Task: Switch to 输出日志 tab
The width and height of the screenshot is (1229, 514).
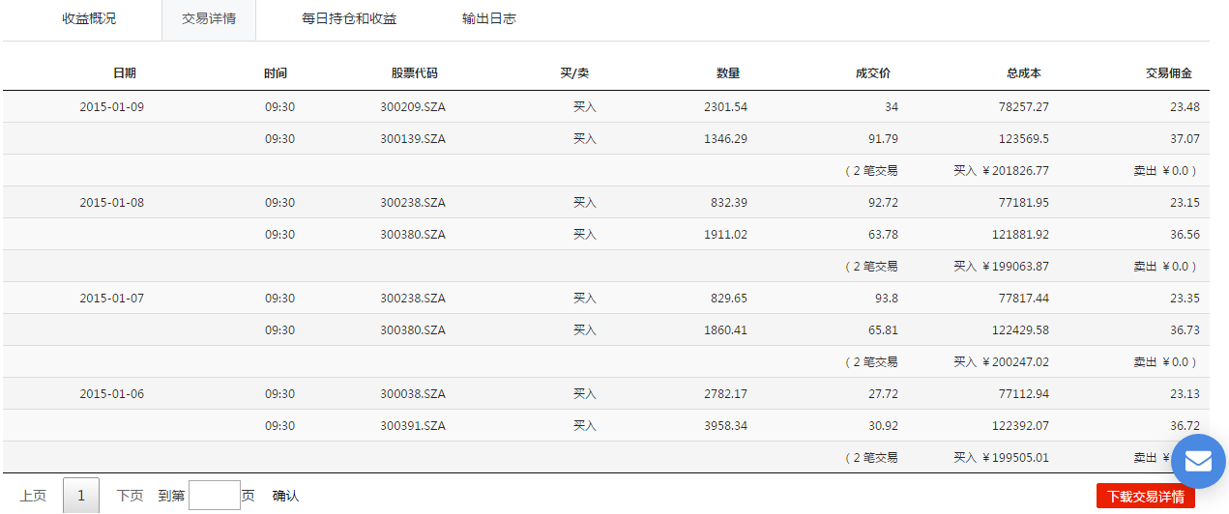Action: tap(489, 18)
